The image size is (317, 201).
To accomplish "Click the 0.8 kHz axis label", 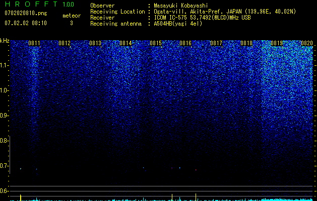I will coord(4,141).
